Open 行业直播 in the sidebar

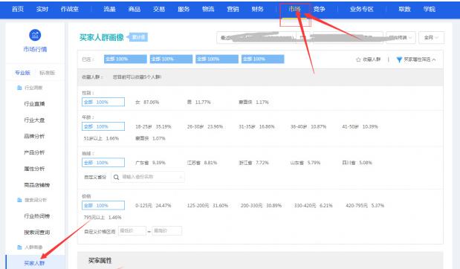pyautogui.click(x=34, y=104)
